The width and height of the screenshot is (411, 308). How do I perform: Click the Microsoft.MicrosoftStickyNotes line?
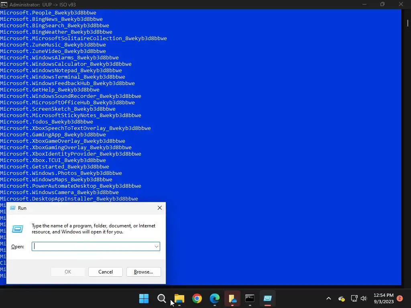coord(71,115)
